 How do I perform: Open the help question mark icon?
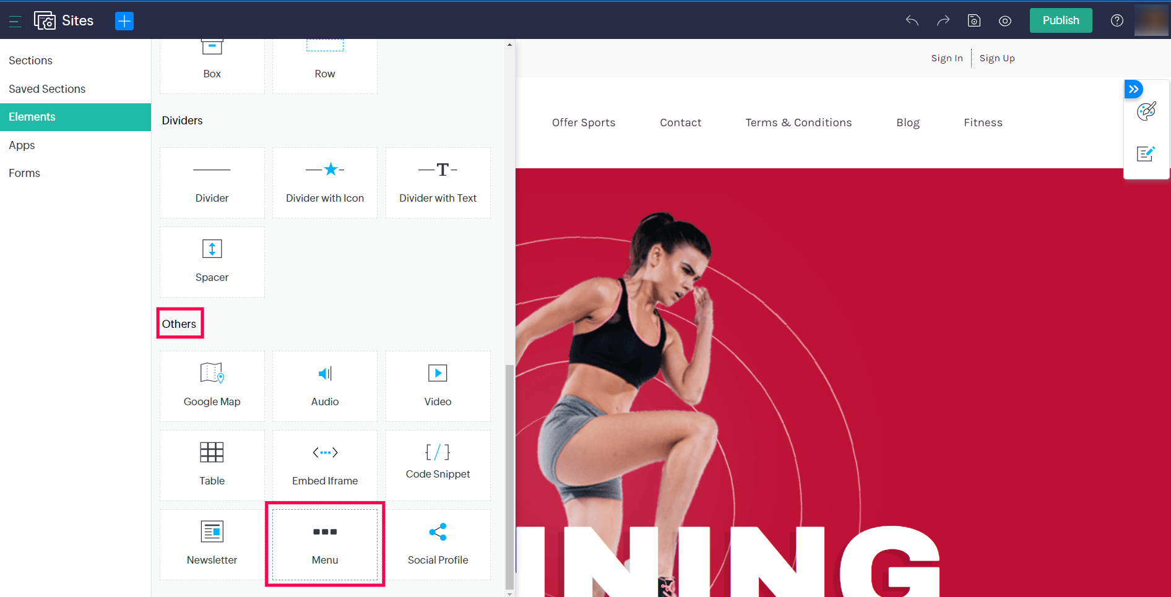pos(1117,20)
